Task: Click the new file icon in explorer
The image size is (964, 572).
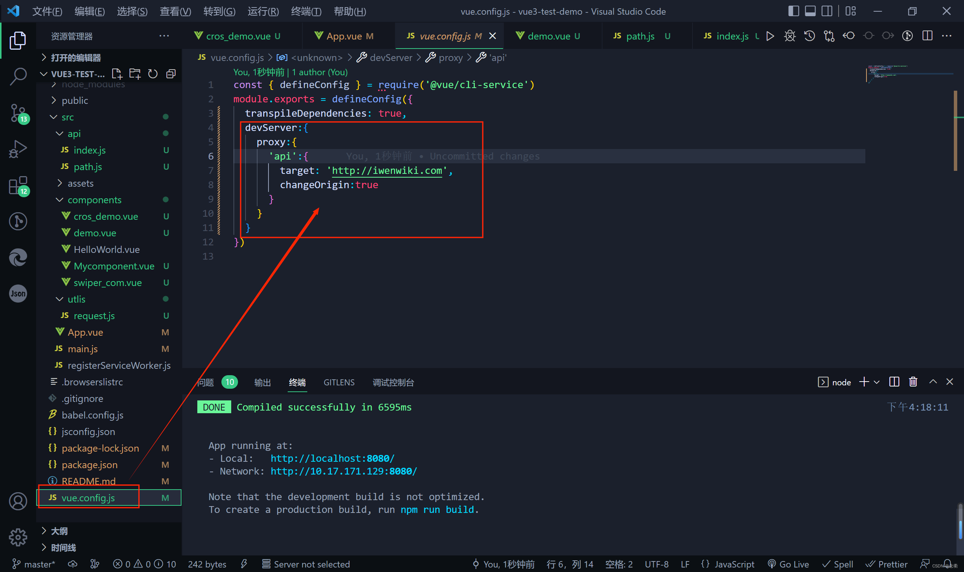Action: pos(116,74)
